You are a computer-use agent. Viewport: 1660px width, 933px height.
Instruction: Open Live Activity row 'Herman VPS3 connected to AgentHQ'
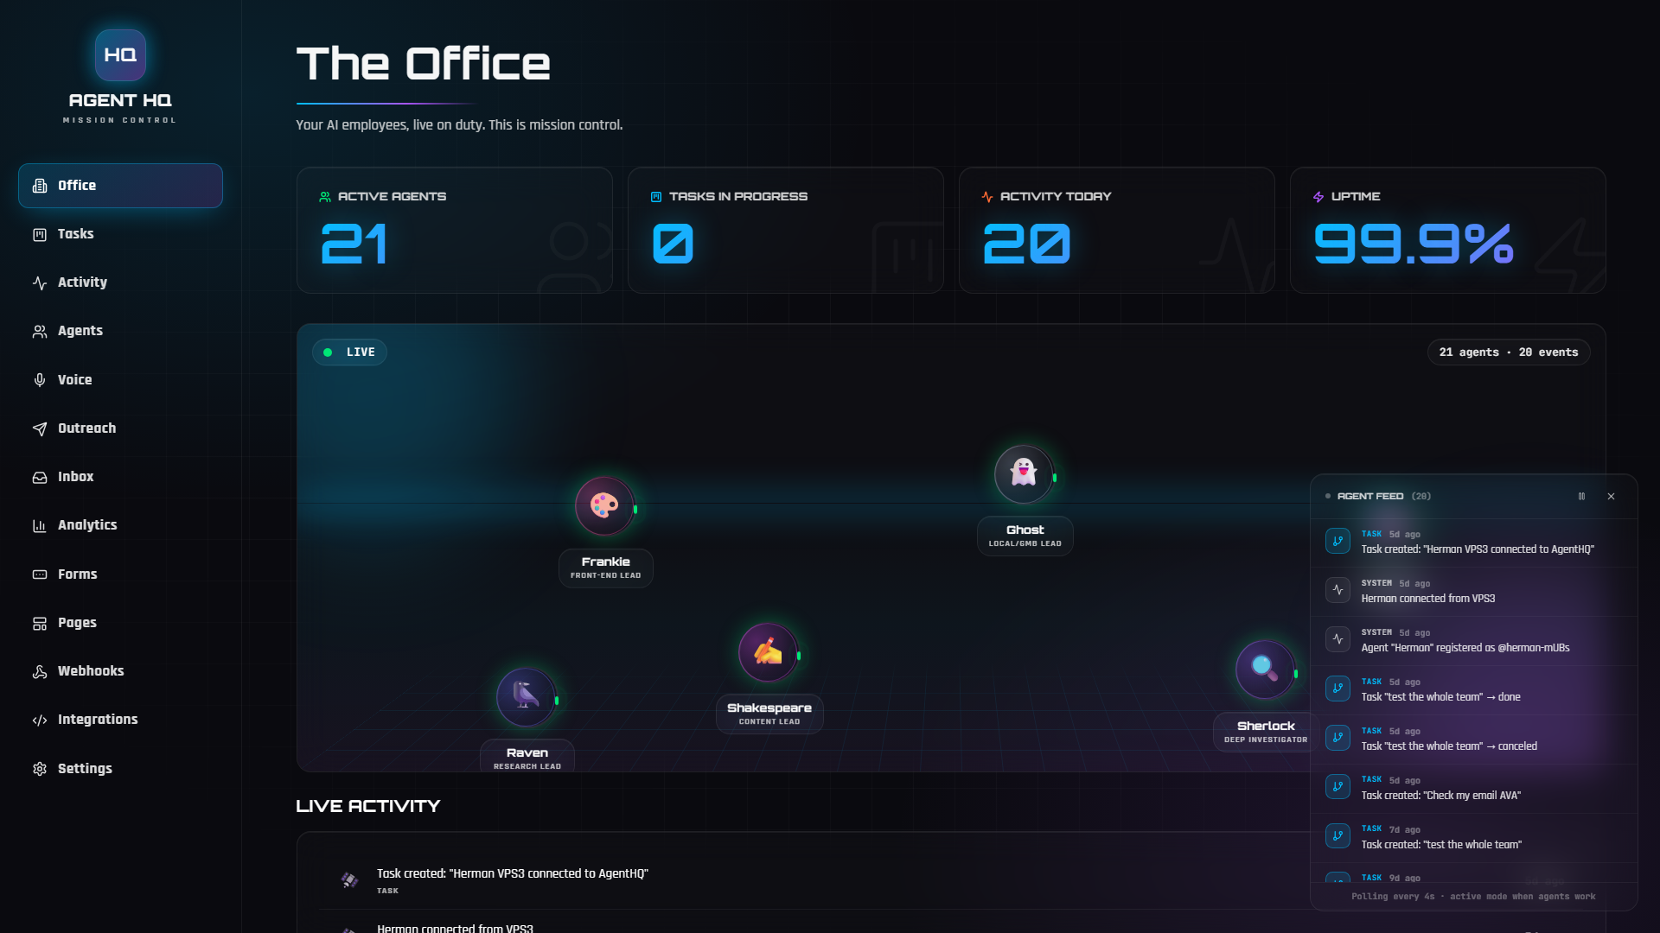[813, 881]
